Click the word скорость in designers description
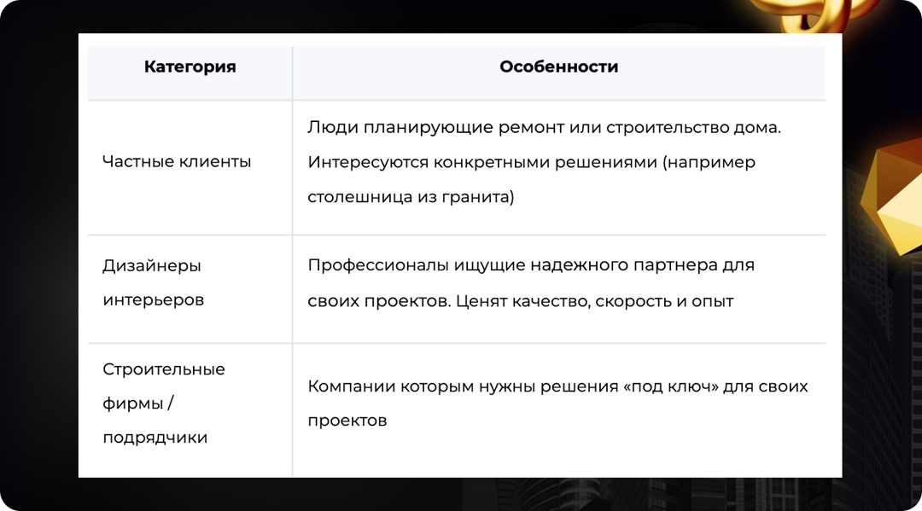Viewport: 922px width, 511px height. pos(620,301)
